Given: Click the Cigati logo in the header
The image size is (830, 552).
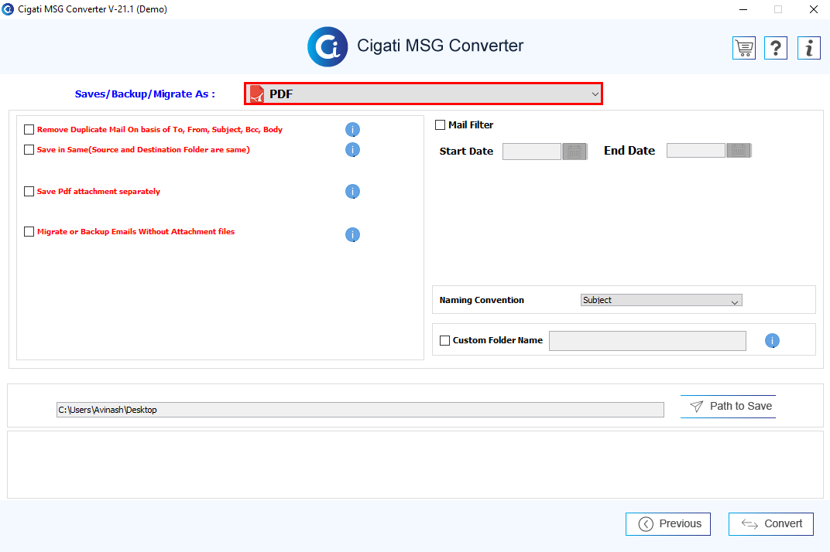Looking at the screenshot, I should pos(328,46).
